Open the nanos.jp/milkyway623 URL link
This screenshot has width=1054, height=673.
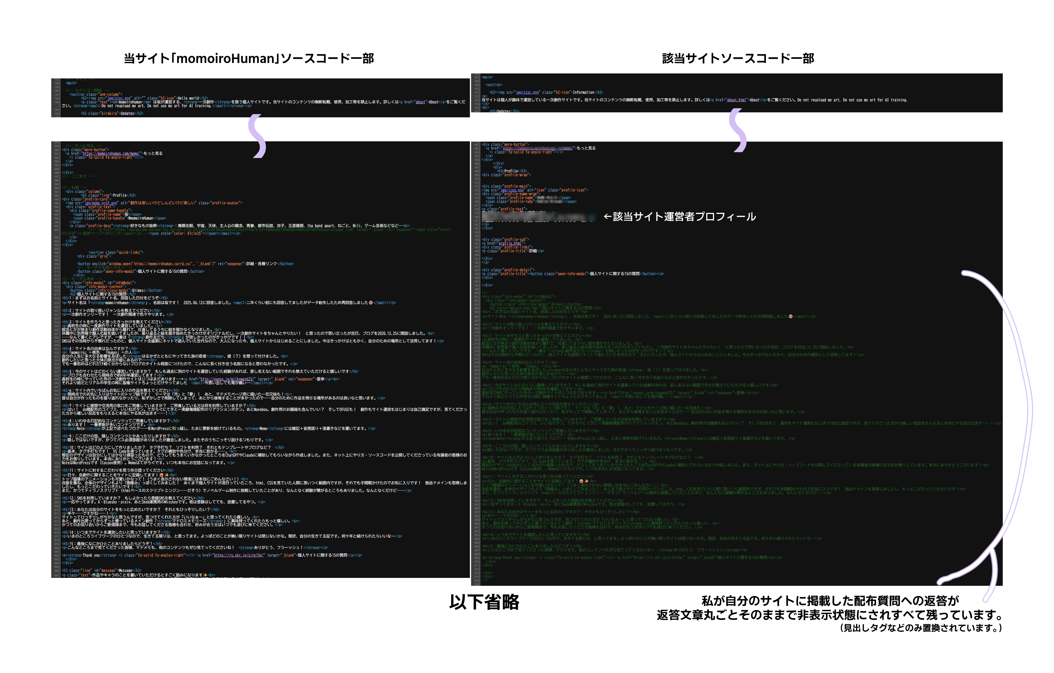click(227, 379)
